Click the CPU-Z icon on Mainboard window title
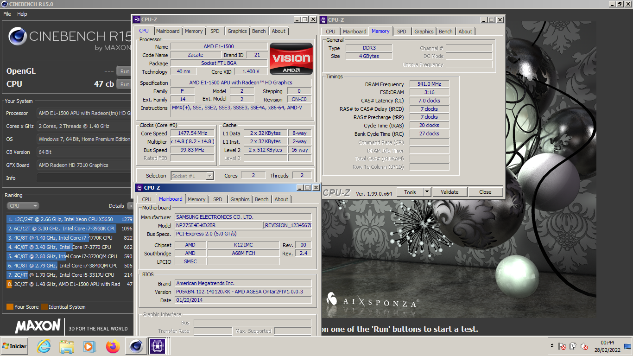Viewport: 633px width, 356px height. point(139,188)
